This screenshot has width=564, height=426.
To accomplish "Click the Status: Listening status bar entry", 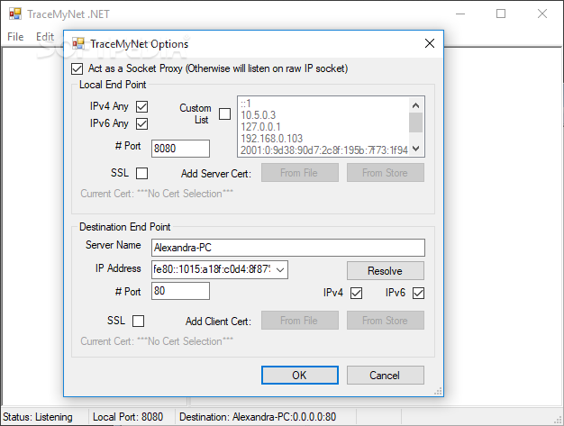I will coord(38,417).
